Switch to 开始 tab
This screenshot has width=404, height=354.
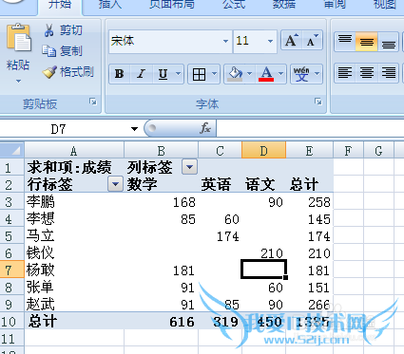pos(60,5)
